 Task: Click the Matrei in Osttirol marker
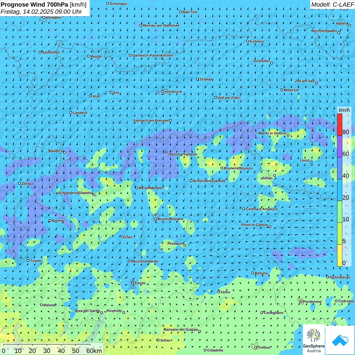click(x=288, y=135)
